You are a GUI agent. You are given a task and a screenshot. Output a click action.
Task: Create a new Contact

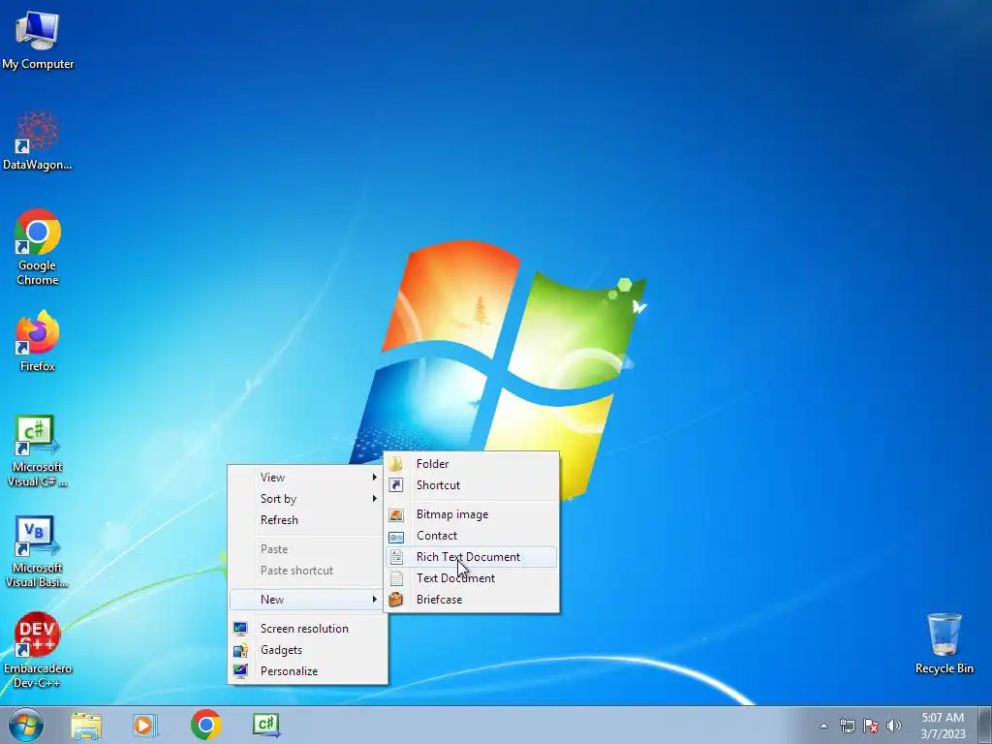pyautogui.click(x=472, y=536)
